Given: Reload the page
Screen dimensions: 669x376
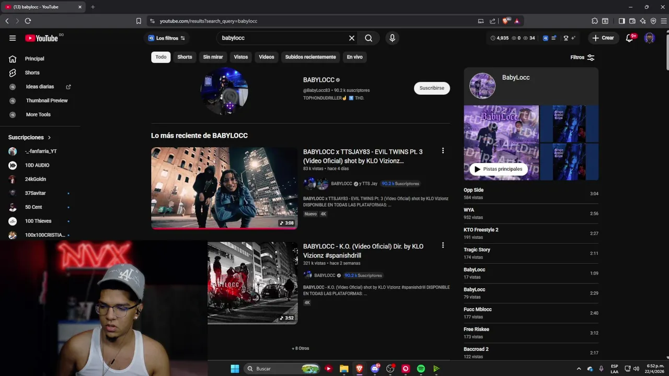Looking at the screenshot, I should [x=28, y=21].
